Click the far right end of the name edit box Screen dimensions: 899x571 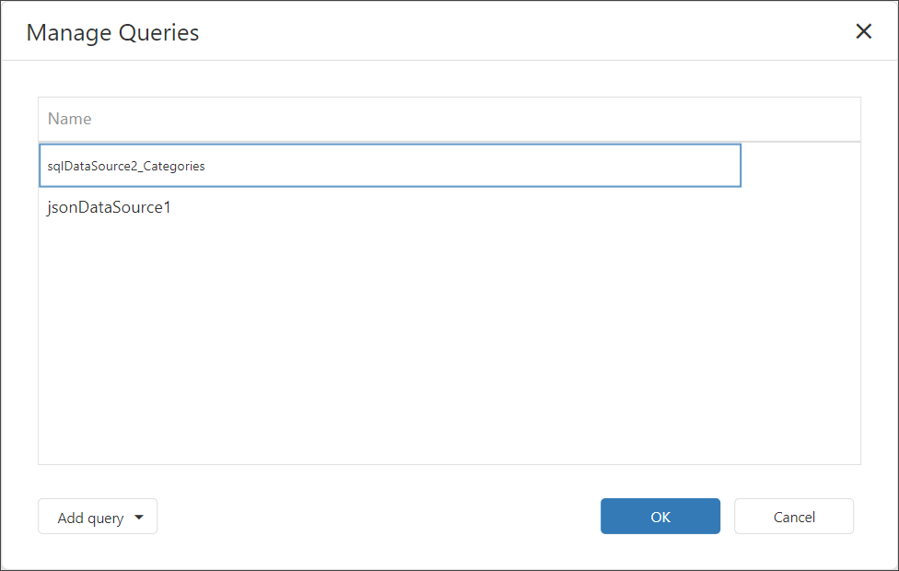point(728,166)
